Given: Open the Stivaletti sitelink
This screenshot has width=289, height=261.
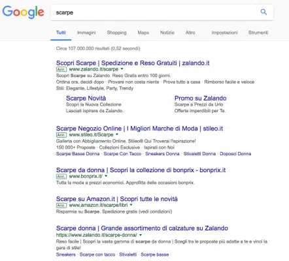Looking at the screenshot, I should [x=128, y=254].
